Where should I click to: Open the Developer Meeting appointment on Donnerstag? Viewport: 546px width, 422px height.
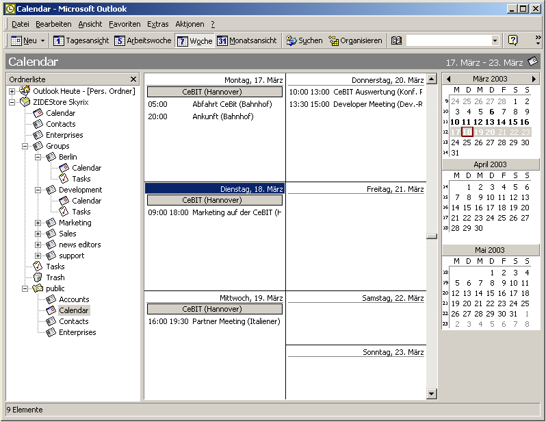[356, 104]
